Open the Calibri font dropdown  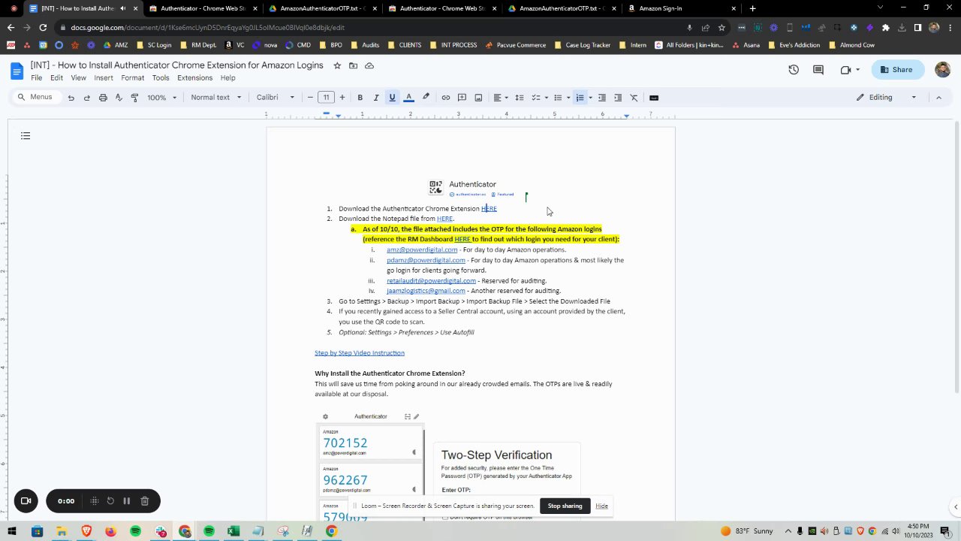tap(276, 98)
